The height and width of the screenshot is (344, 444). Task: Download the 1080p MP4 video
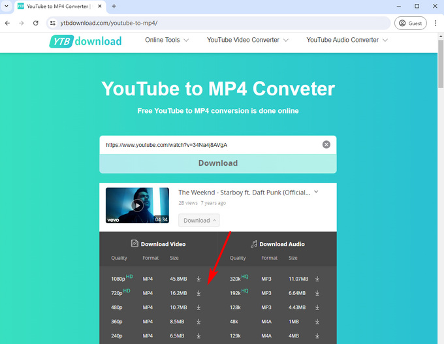coord(198,279)
